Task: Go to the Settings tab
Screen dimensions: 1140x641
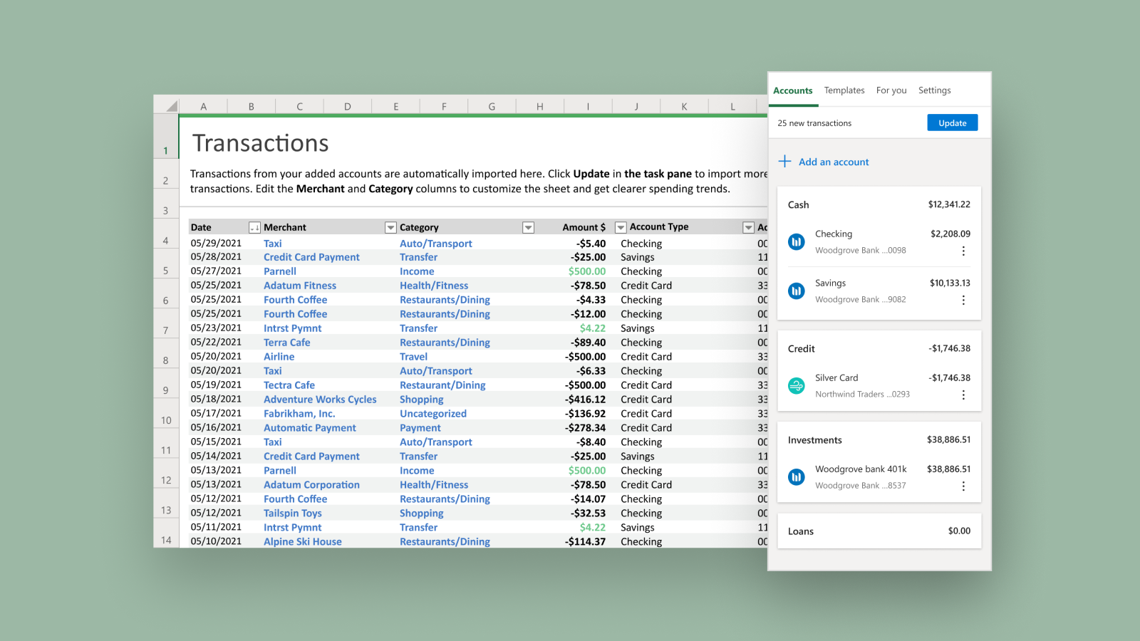Action: 934,90
